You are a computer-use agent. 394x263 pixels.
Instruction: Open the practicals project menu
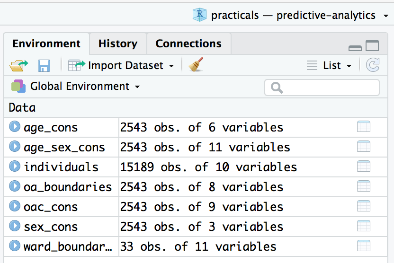(291, 15)
